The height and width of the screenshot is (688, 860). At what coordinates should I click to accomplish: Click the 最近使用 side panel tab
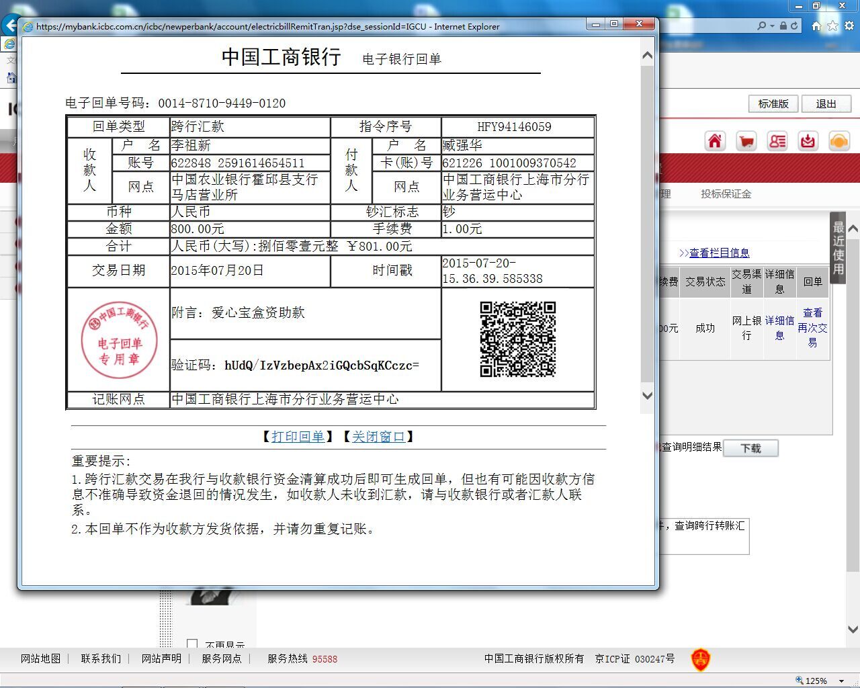point(838,248)
